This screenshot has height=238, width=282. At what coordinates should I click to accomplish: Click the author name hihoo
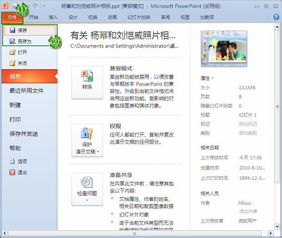244,203
